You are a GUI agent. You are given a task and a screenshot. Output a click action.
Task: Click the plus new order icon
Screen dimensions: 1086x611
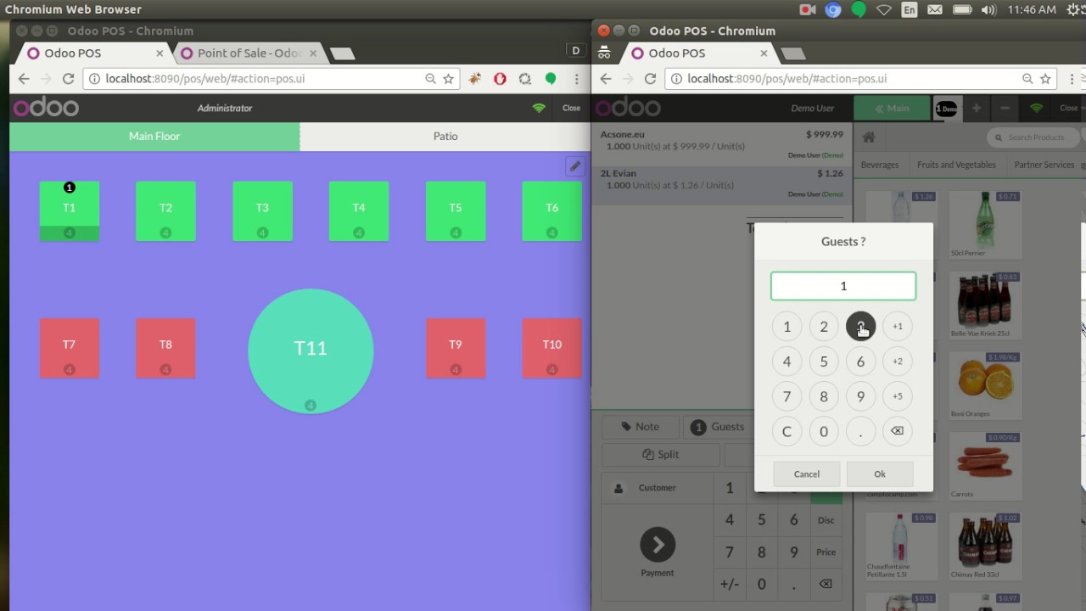pos(977,109)
